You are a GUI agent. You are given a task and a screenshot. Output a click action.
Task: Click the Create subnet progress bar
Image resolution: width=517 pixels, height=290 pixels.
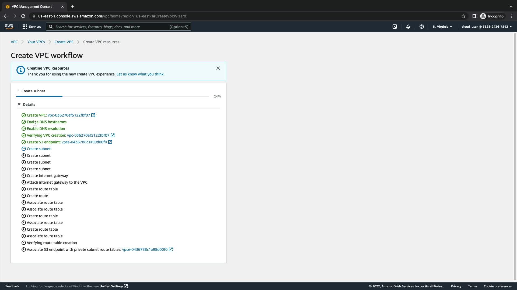pos(112,96)
